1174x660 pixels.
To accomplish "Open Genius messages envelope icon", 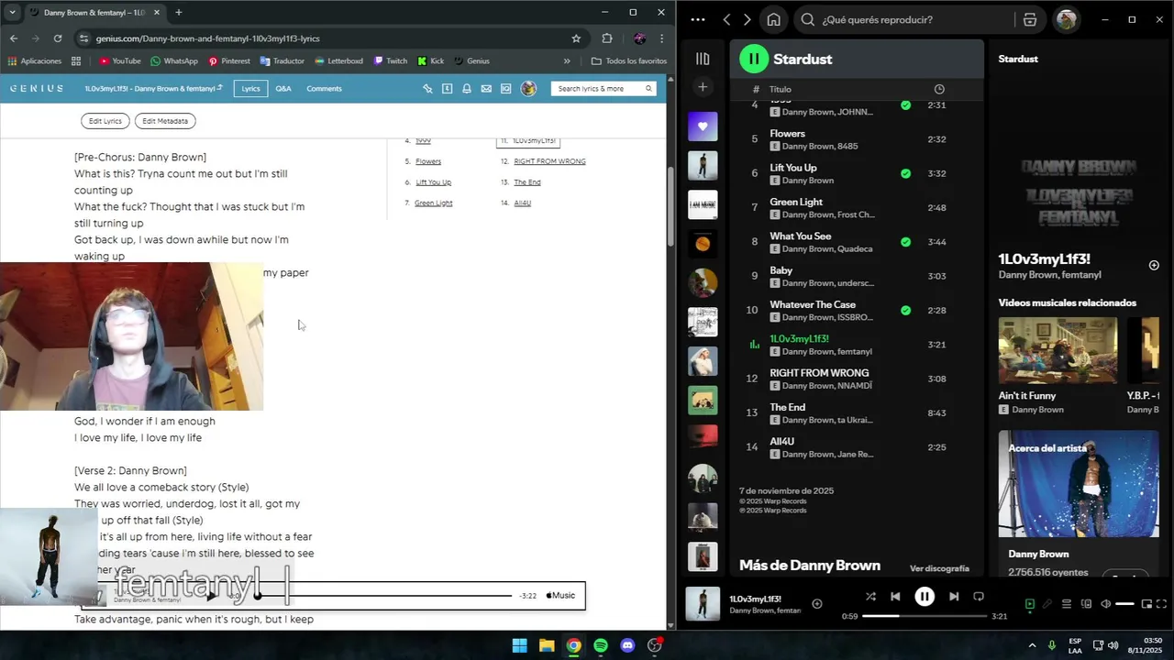I will tap(486, 89).
